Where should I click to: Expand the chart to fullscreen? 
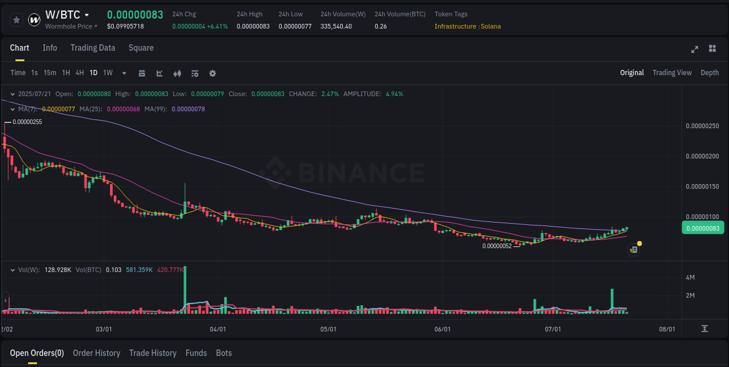tap(695, 50)
